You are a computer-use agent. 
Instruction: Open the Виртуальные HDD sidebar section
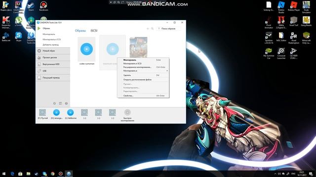coord(53,64)
